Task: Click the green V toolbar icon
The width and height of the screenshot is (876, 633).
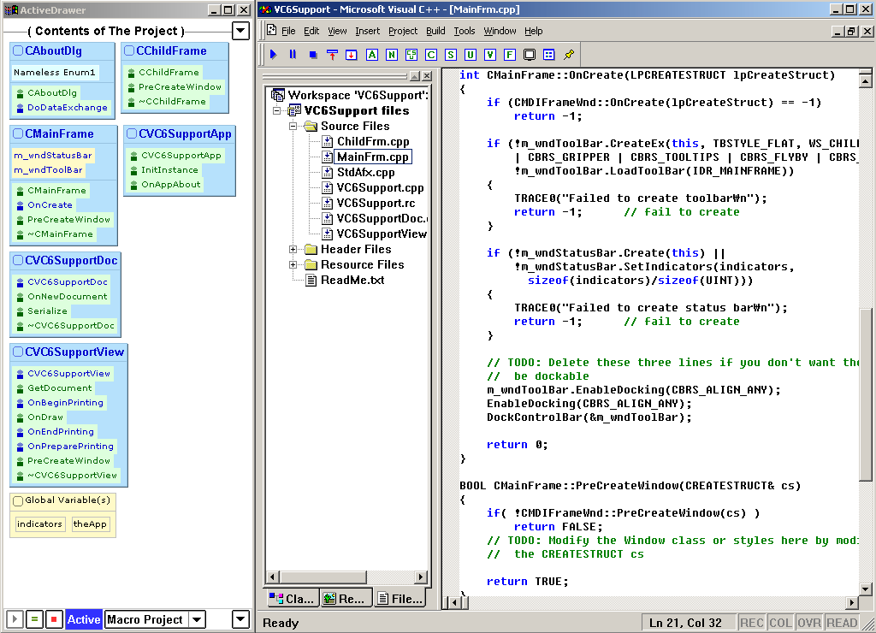Action: (490, 55)
